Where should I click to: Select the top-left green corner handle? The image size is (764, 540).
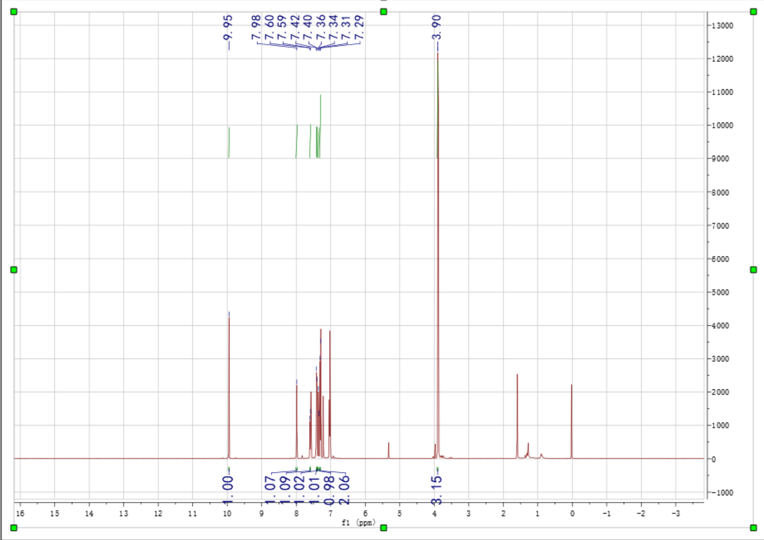pyautogui.click(x=14, y=12)
